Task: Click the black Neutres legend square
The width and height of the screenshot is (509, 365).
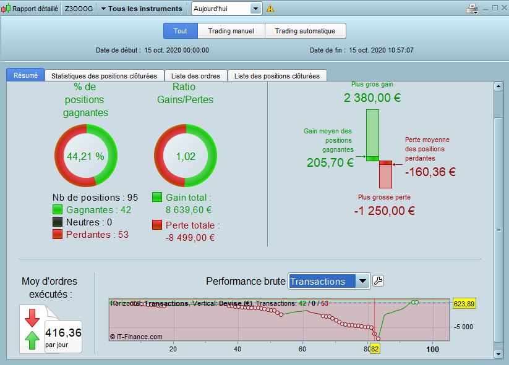Action: pyautogui.click(x=58, y=222)
